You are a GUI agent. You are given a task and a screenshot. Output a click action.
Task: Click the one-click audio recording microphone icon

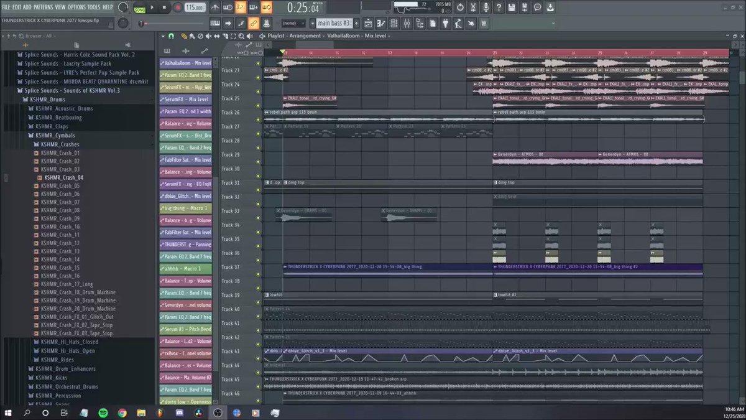[x=486, y=7]
